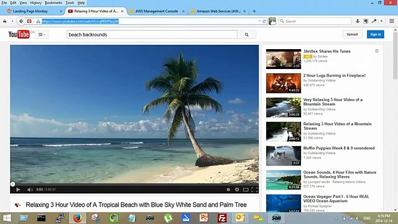
Task: Open the Ocean Voyager aquarium thumbnail
Action: [284, 203]
